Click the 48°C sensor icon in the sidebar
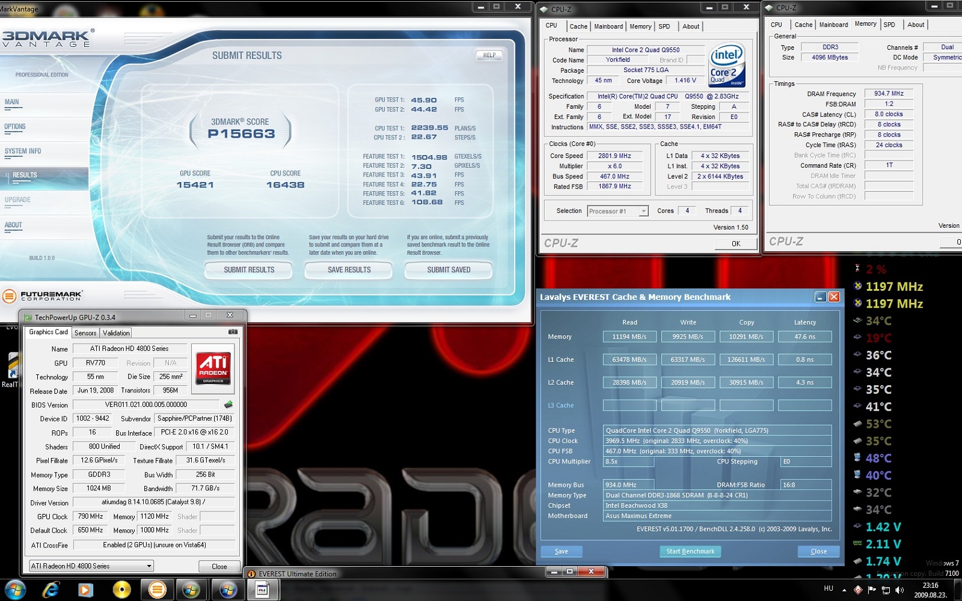 [858, 458]
